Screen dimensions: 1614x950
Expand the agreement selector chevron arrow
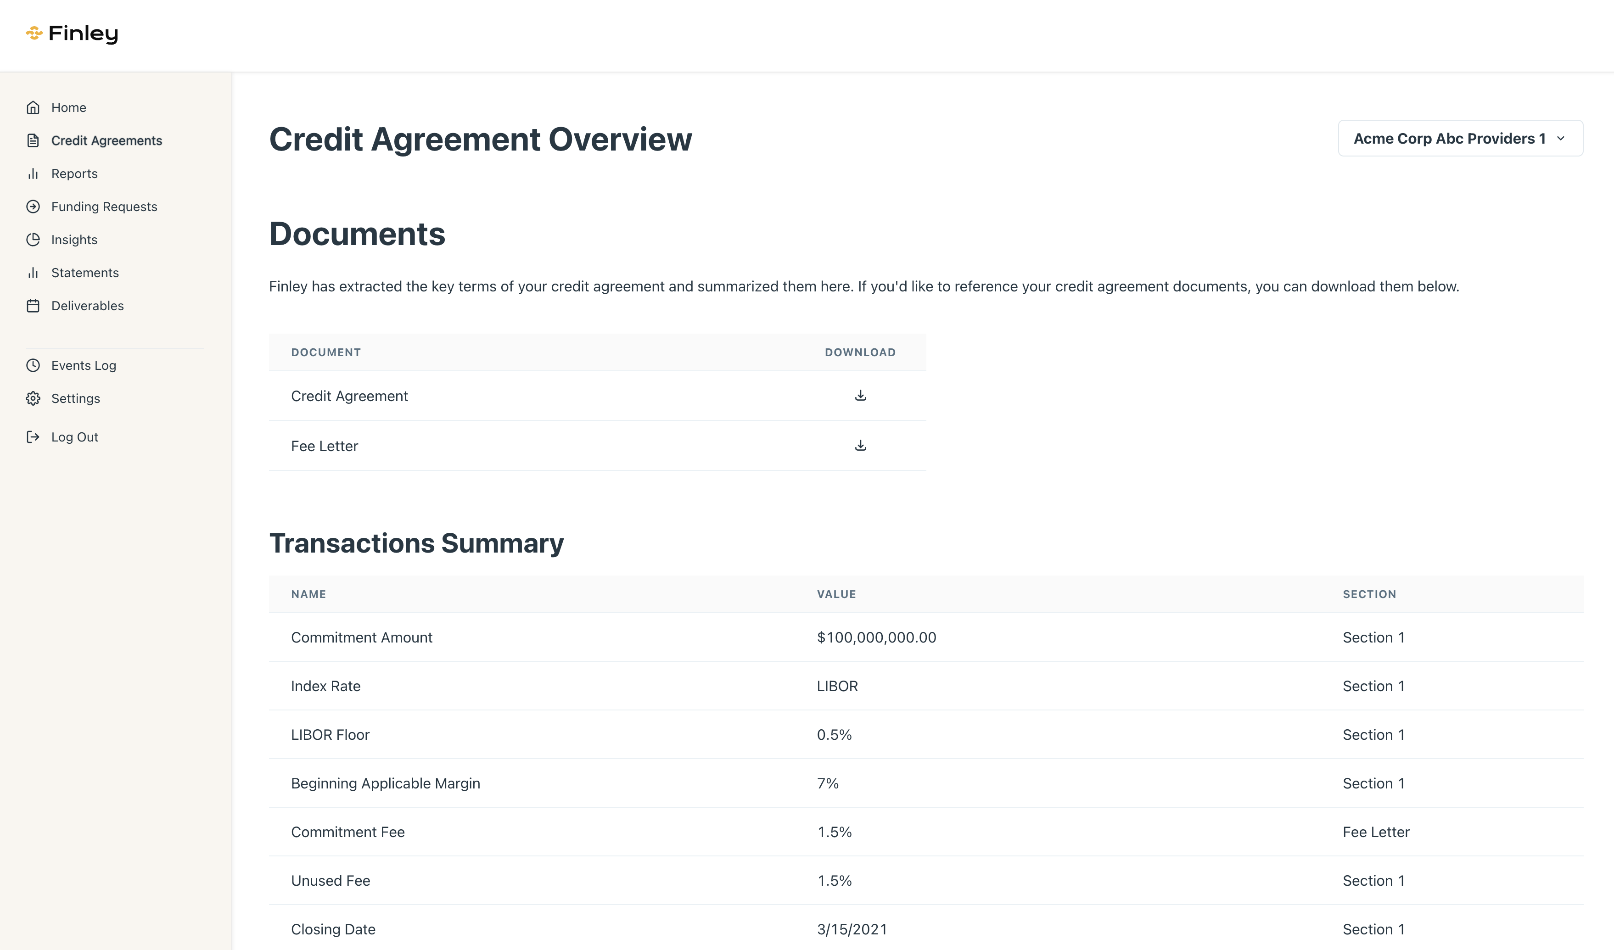click(x=1561, y=139)
